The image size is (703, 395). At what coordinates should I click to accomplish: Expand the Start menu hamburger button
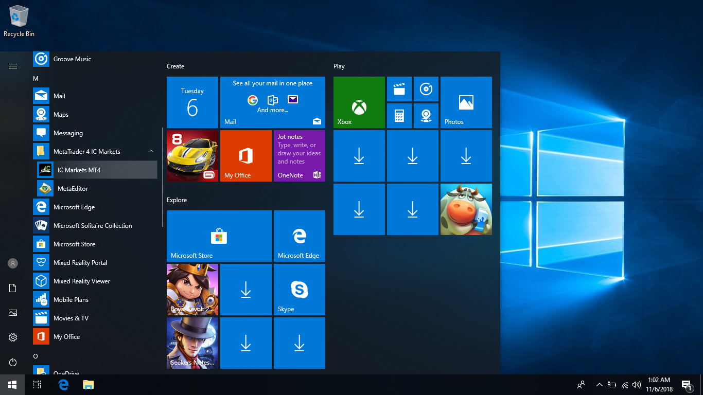[x=13, y=66]
